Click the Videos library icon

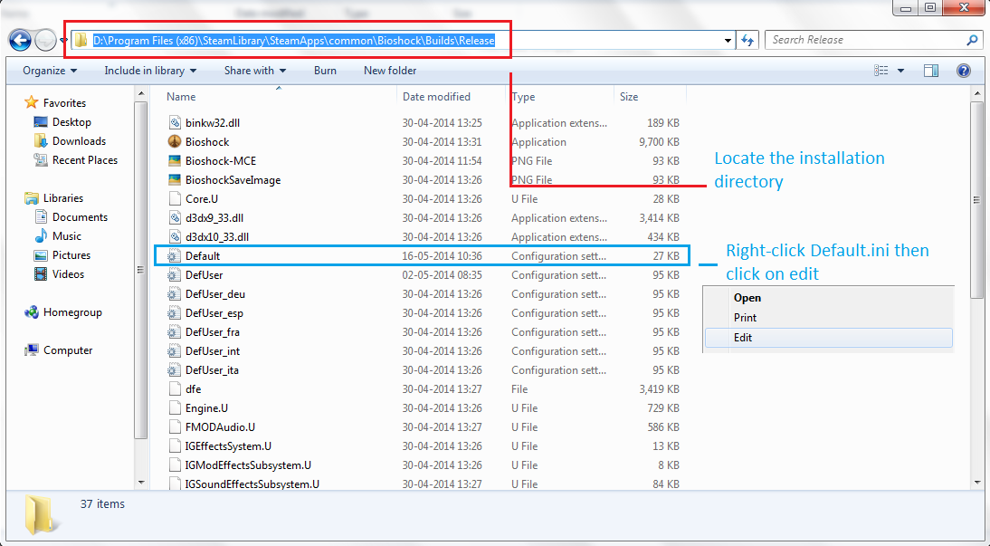point(41,273)
